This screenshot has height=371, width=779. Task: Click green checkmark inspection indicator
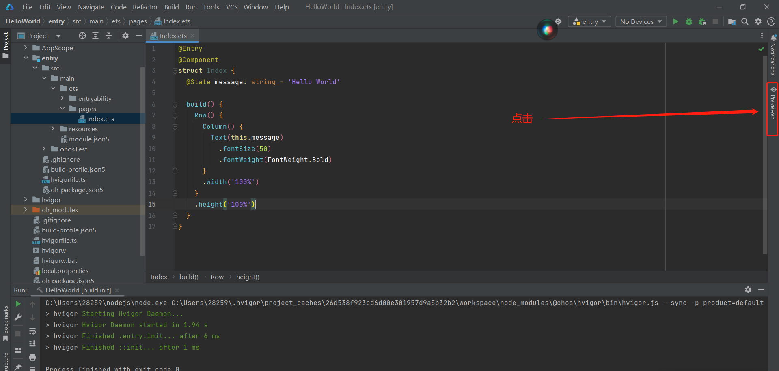[x=761, y=49]
